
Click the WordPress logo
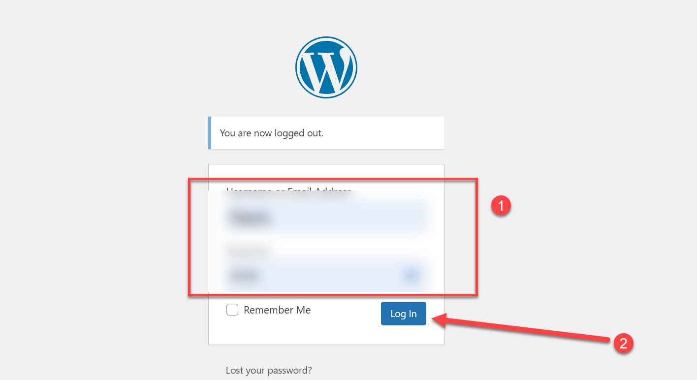point(326,67)
